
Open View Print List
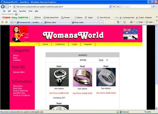[x=103, y=17]
